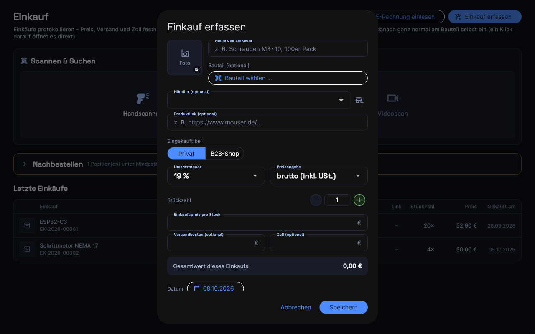This screenshot has width=535, height=334.
Task: Click the Einkaufspreis pro Stück field
Action: click(267, 223)
